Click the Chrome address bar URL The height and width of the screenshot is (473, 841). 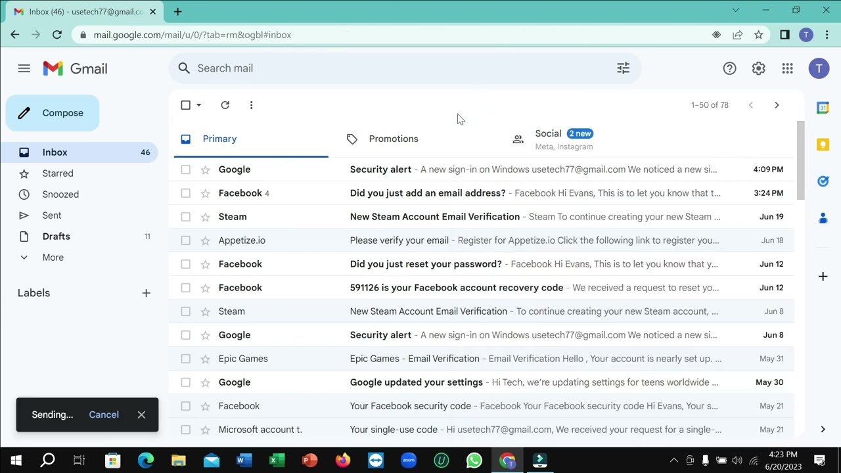193,35
